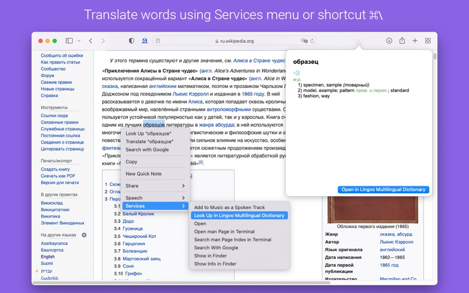Viewport: 469px width, 293px height.
Task: Open the Версия для печати link
Action: (60, 183)
